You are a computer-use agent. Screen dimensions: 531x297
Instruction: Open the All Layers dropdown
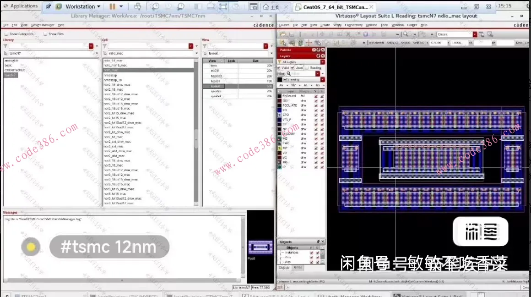(x=322, y=62)
